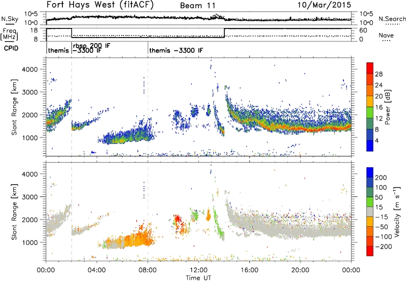Click the '60' tick on the Nave axis
The width and height of the screenshot is (406, 281).
point(363,30)
